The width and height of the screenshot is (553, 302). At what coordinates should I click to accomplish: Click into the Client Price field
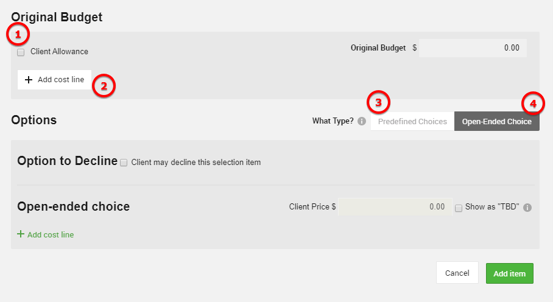point(395,206)
